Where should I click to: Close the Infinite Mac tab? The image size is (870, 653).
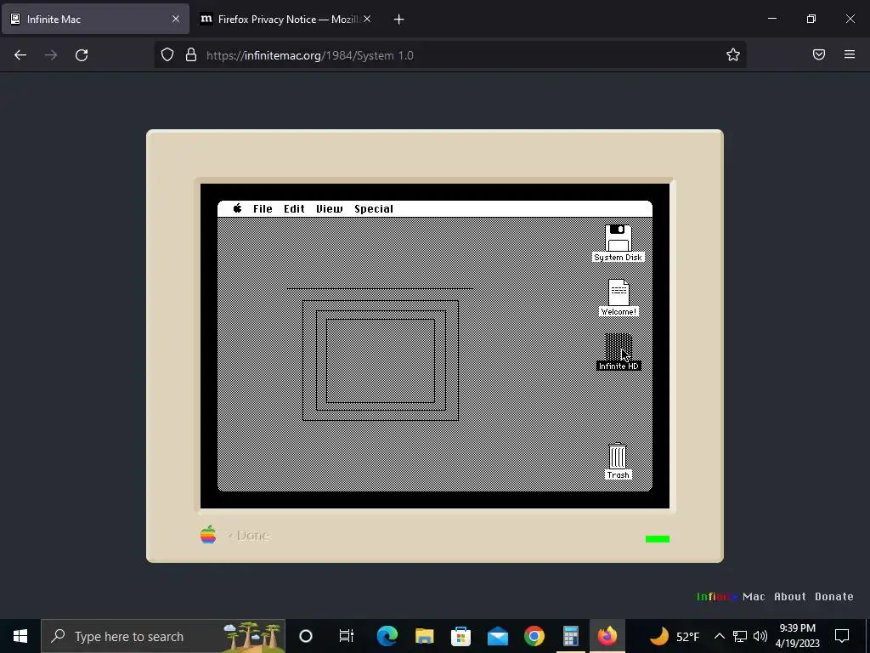pos(175,19)
